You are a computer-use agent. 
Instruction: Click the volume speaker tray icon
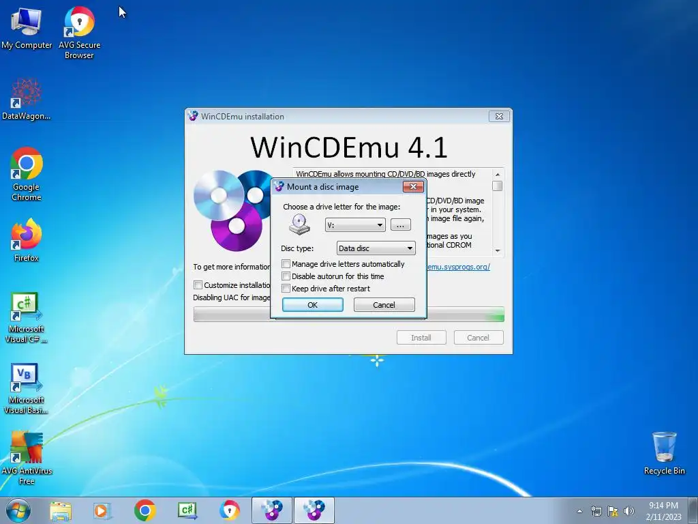(x=629, y=511)
